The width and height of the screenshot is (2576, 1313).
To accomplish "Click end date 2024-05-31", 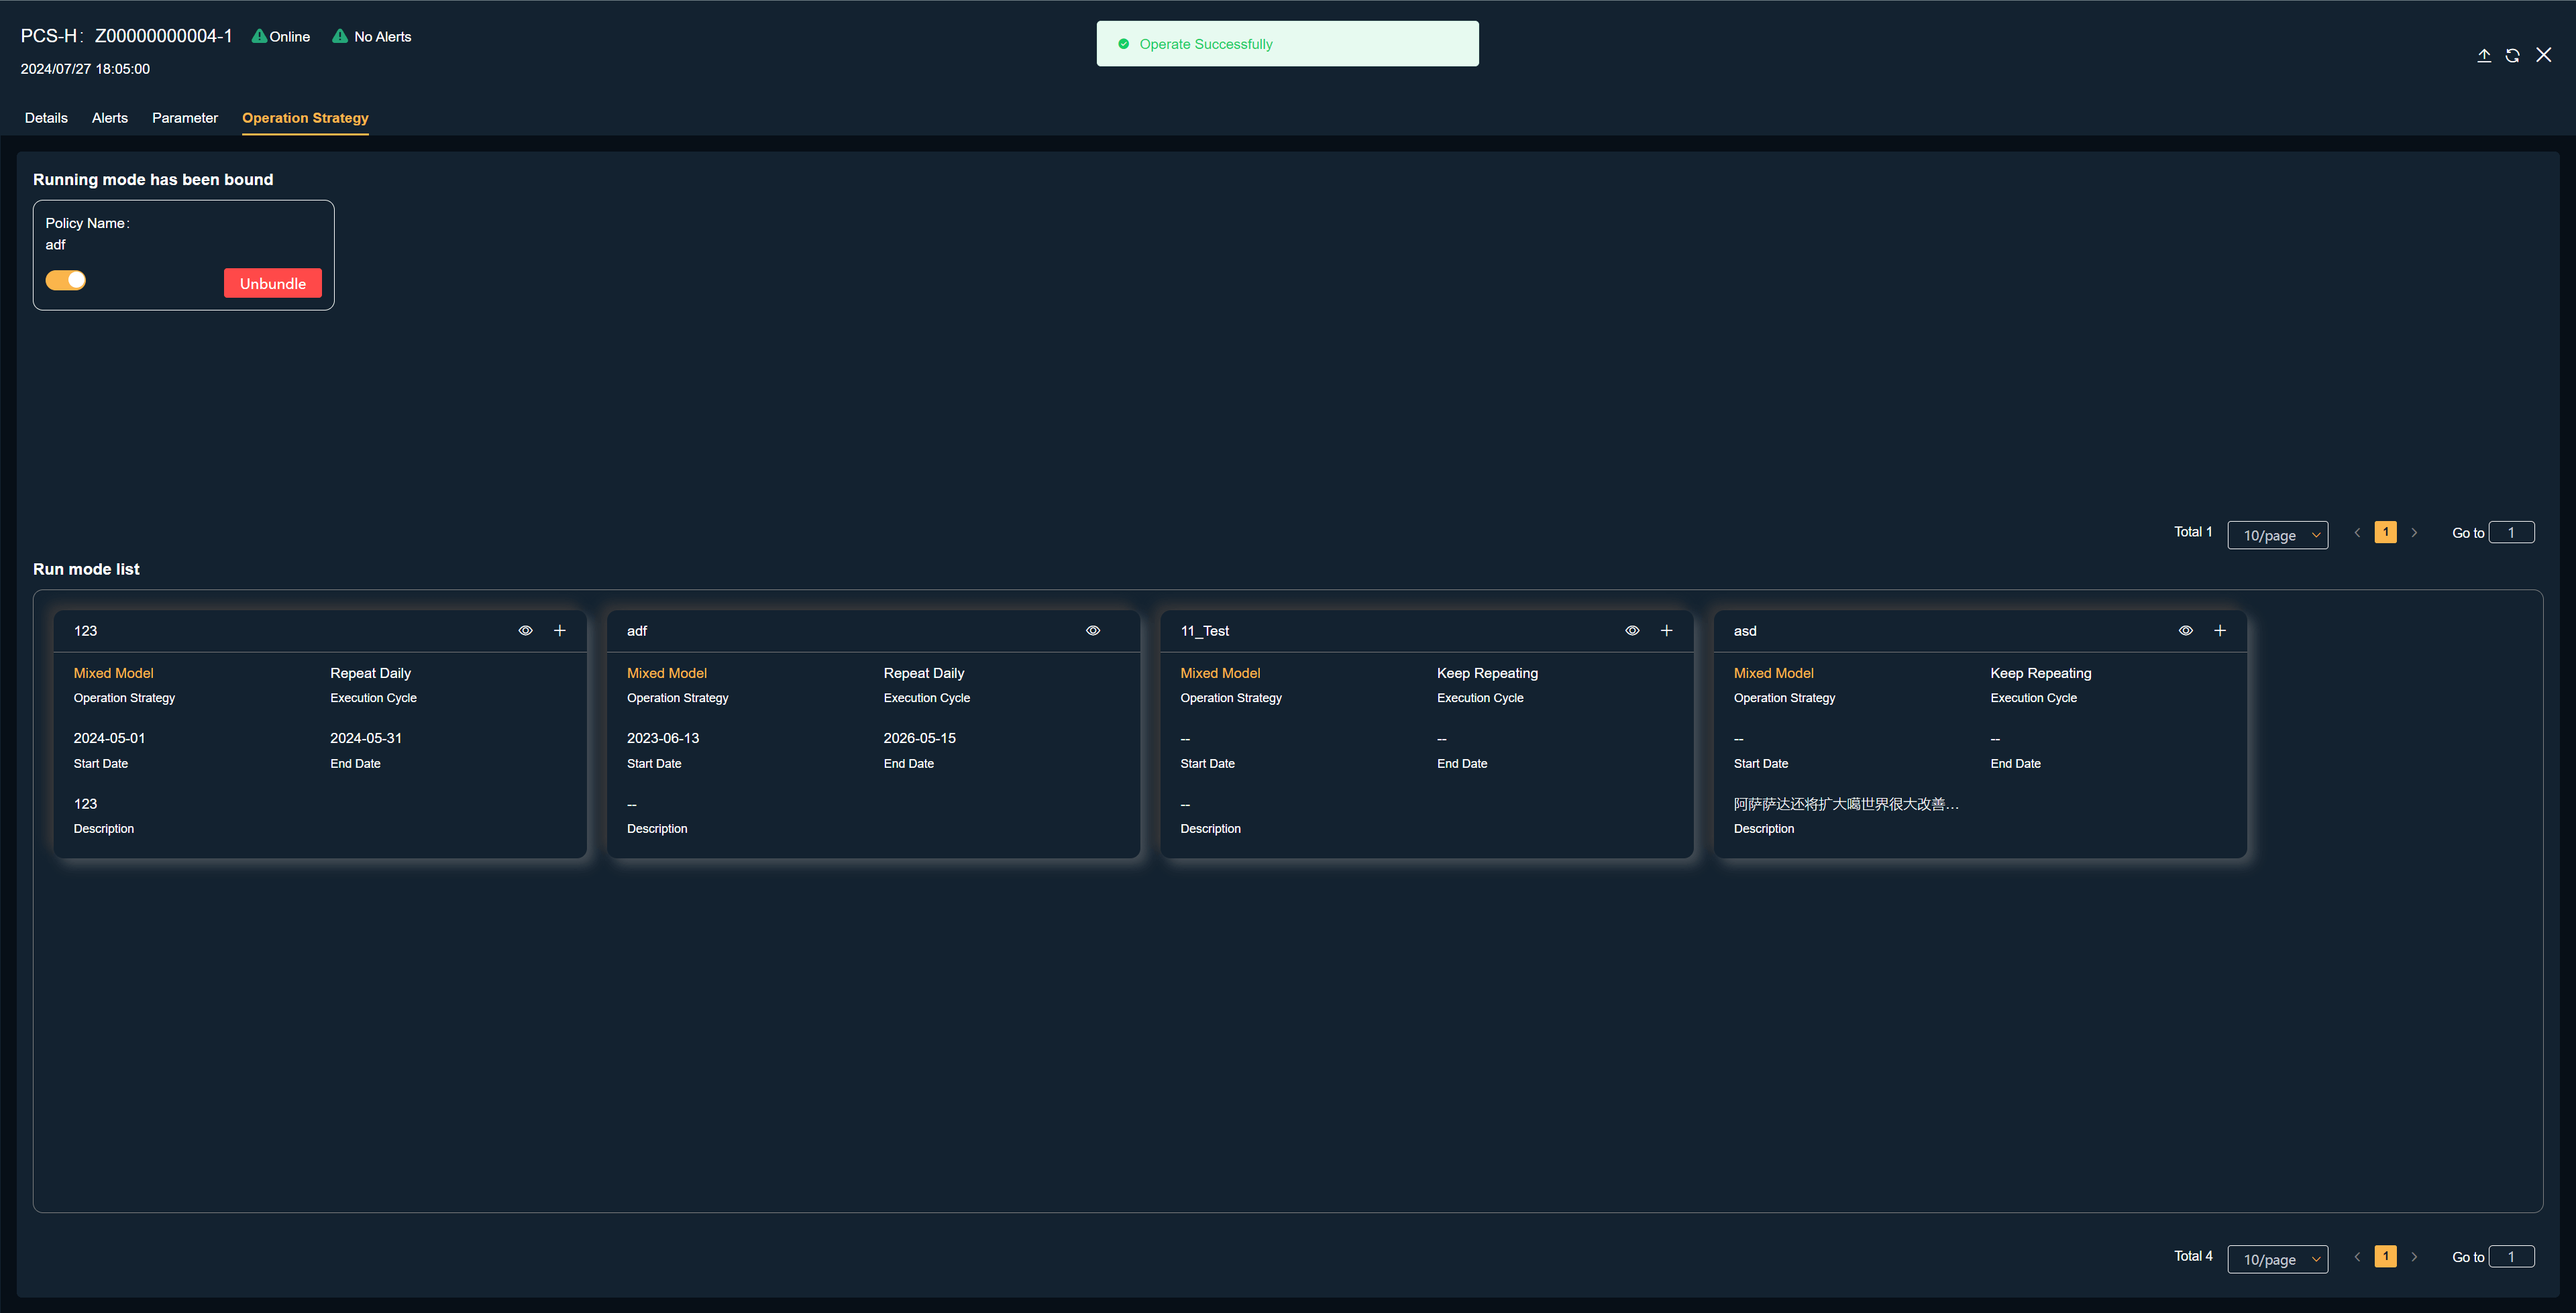I will coord(366,738).
